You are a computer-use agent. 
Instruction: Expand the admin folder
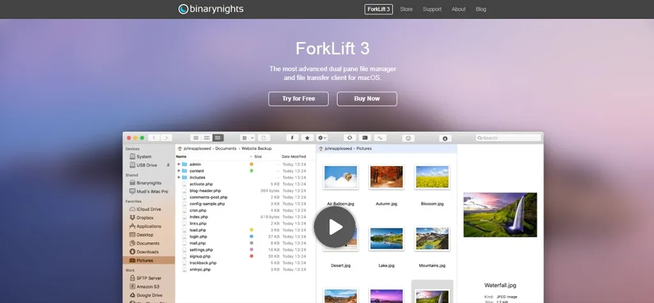(x=179, y=164)
